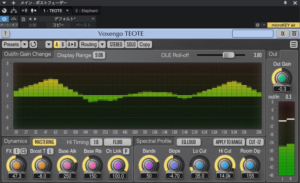The image size is (300, 183).
Task: Click the plugin window size icon
Action: click(294, 33)
